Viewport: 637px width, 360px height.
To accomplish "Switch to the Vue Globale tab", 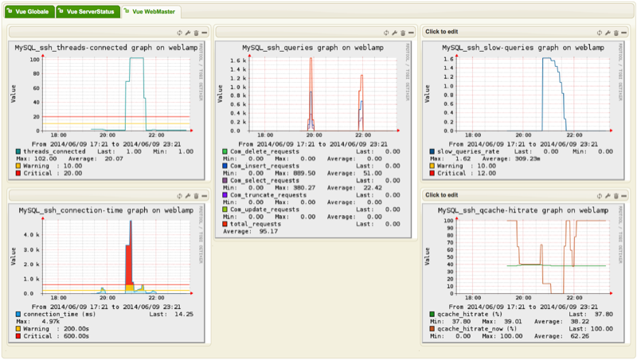I will tap(31, 13).
